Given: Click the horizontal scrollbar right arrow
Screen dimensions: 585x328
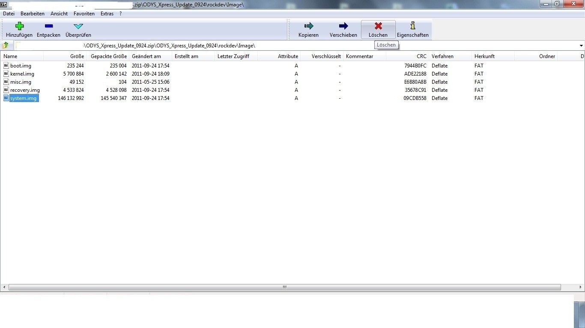Looking at the screenshot, I should pyautogui.click(x=581, y=287).
